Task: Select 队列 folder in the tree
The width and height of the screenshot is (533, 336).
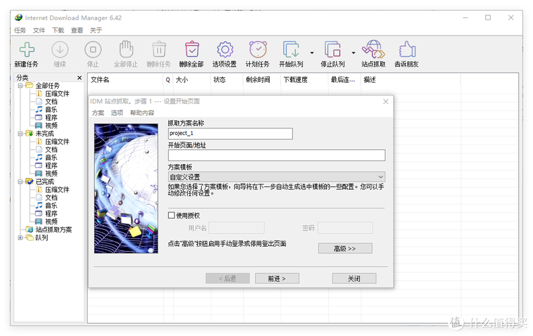Action: (42, 238)
